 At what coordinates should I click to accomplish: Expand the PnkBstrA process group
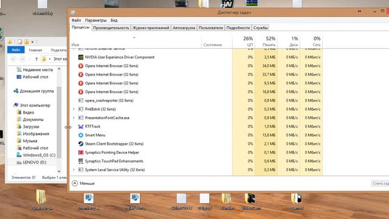(74, 109)
